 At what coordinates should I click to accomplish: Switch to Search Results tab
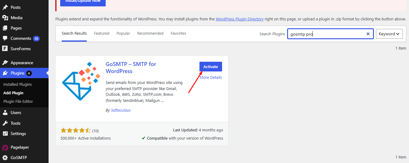74,33
